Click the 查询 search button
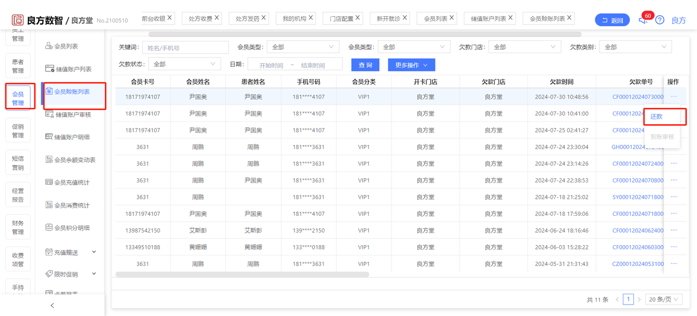Screen dimensions: 697x316 [365, 65]
